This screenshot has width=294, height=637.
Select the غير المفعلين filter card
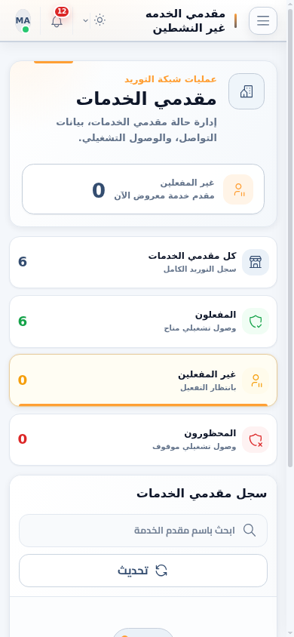pos(143,380)
